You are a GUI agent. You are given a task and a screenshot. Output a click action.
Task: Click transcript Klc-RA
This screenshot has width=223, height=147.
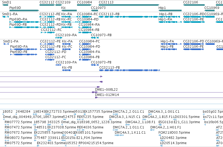[67, 14]
